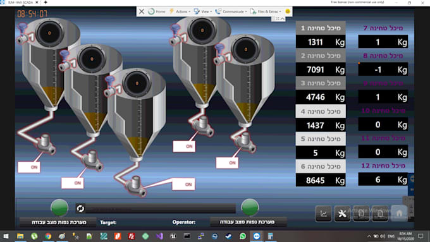Open the Files & Extras menu
This screenshot has height=242, width=430.
pyautogui.click(x=266, y=11)
